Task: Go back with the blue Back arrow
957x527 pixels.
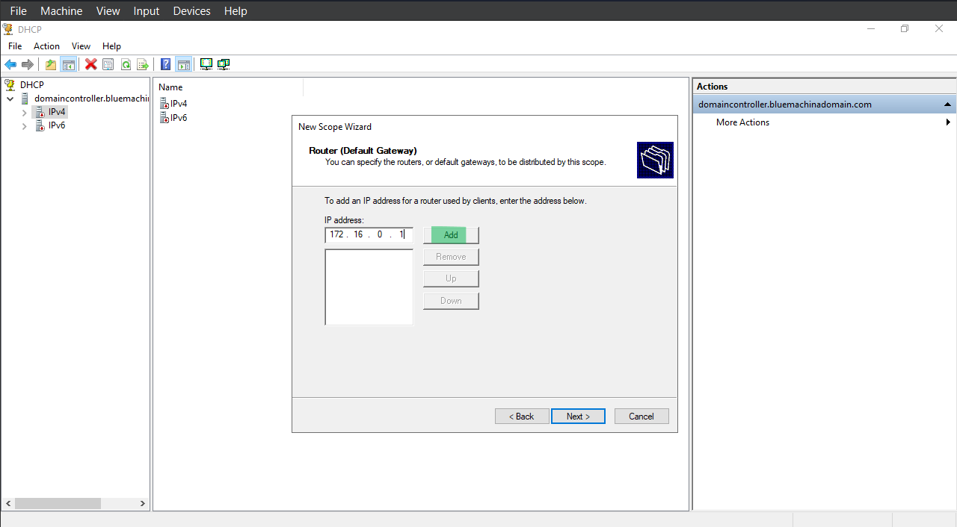Action: point(10,64)
